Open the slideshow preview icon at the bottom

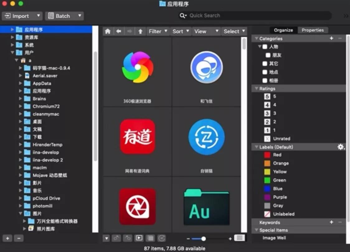pyautogui.click(x=139, y=238)
